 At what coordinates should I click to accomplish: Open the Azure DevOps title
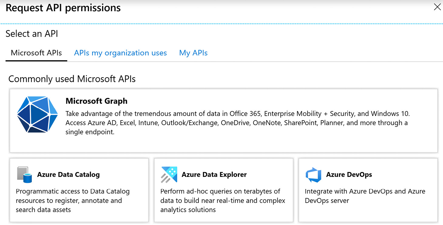[349, 174]
